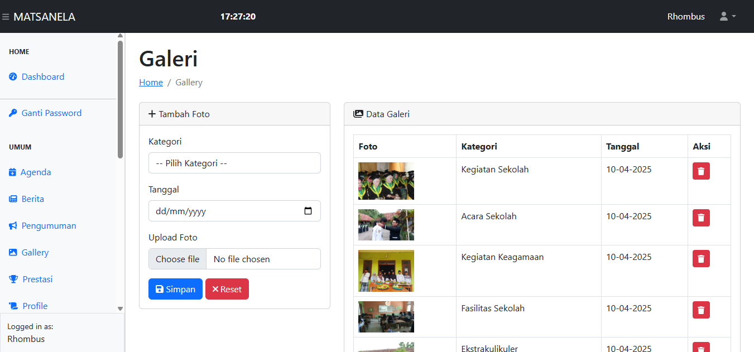
Task: Click the Kegiatan Sekolah photo thumbnail
Action: point(386,181)
